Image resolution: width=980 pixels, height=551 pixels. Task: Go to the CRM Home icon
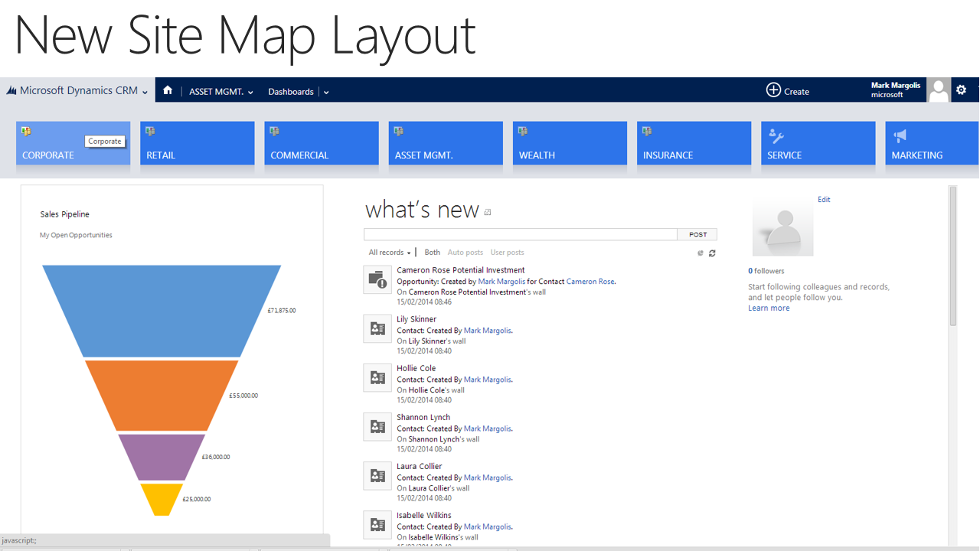tap(168, 90)
